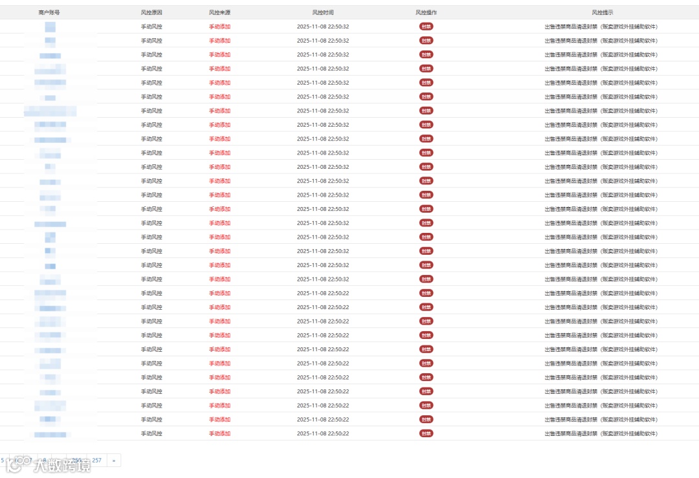Click the 风控时间 column header
The height and width of the screenshot is (478, 699).
tap(323, 12)
